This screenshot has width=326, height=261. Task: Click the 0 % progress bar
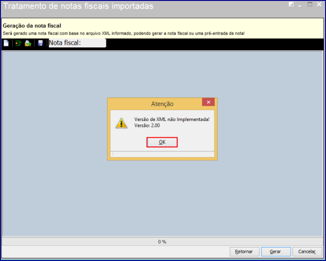pyautogui.click(x=162, y=242)
